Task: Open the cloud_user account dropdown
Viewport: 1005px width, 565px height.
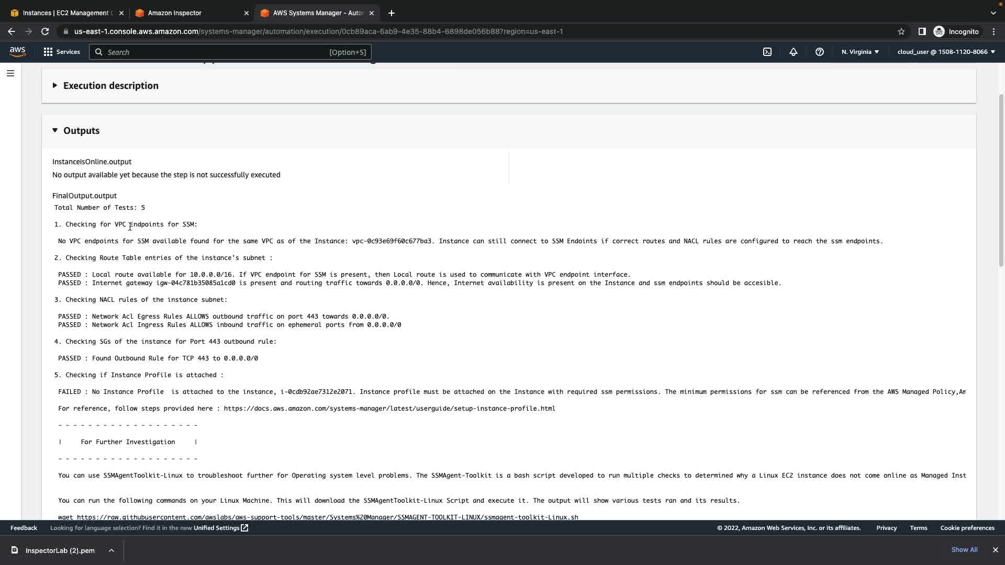Action: coord(946,52)
